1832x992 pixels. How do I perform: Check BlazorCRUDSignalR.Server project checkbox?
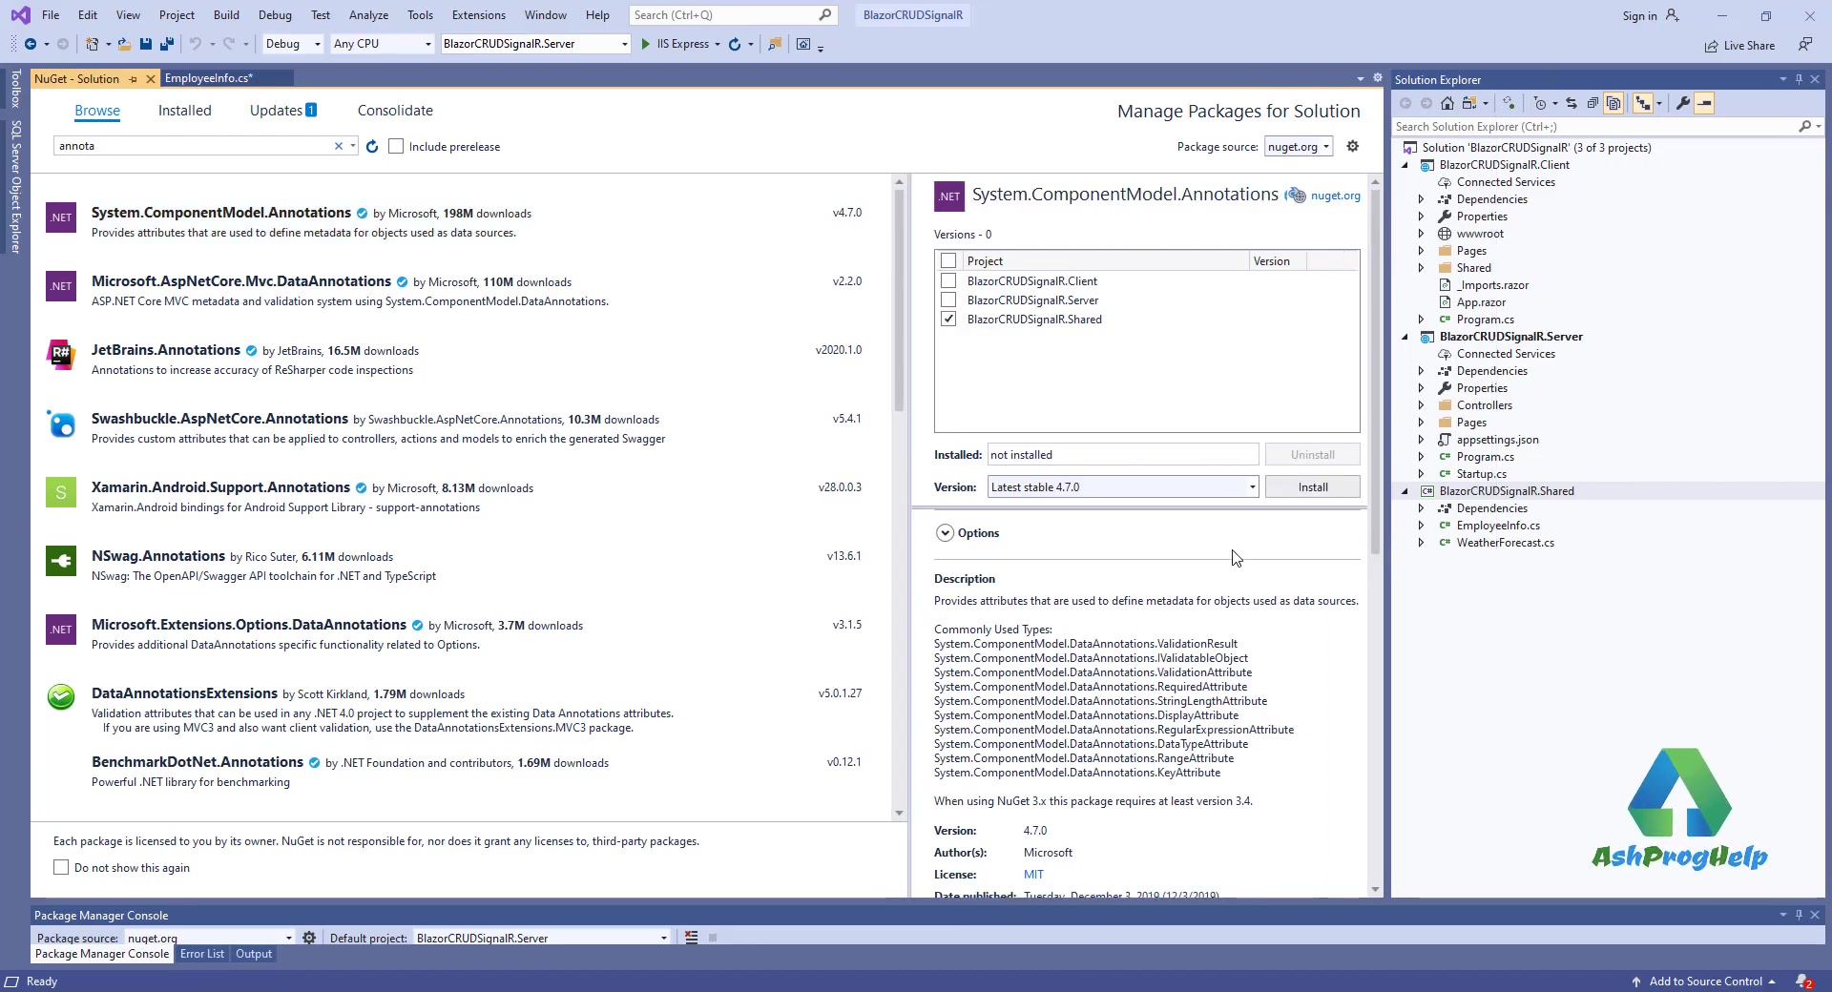coord(948,300)
